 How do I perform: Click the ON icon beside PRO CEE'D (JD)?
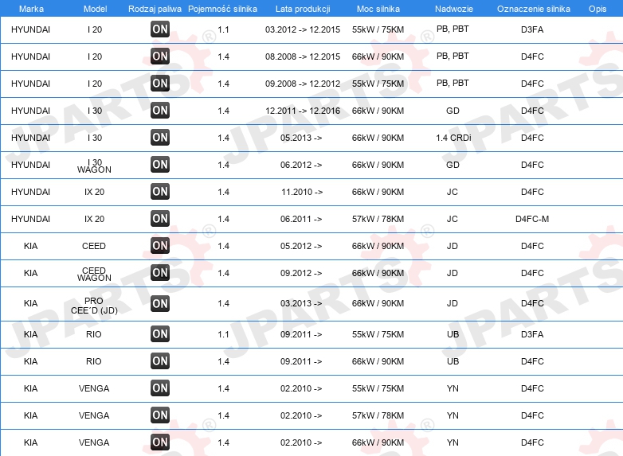[x=159, y=304]
